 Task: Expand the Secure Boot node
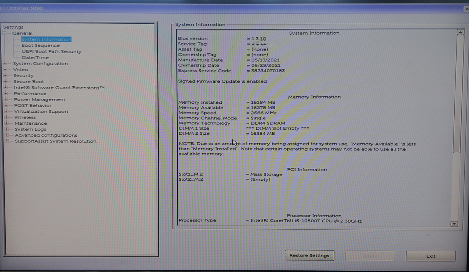click(x=6, y=82)
